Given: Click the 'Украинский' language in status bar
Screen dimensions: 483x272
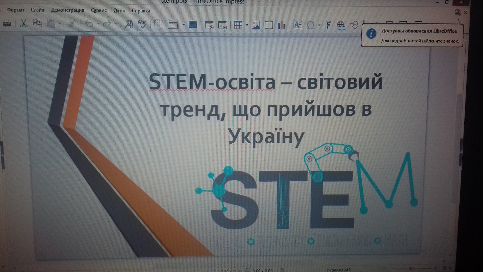Looking at the screenshot, I should click(339, 270).
